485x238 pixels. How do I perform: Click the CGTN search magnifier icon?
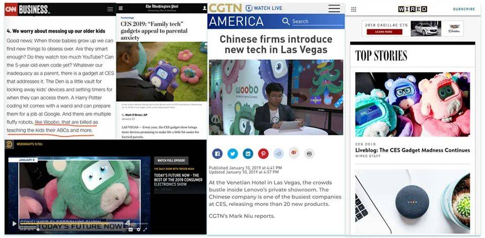pyautogui.click(x=286, y=21)
